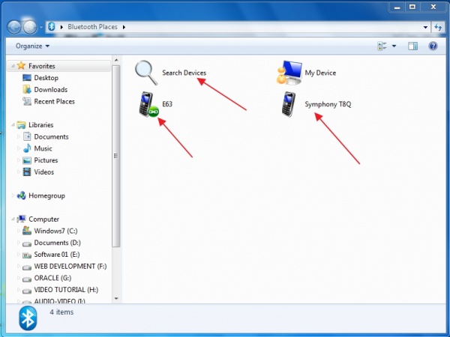Viewport: 450px width, 337px height.
Task: Collapse the Libraries tree node
Action: click(x=13, y=124)
